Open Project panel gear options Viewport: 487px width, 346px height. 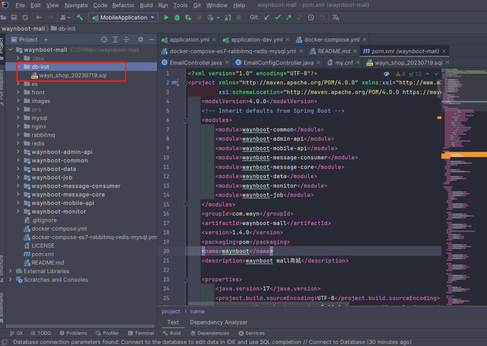click(x=140, y=39)
